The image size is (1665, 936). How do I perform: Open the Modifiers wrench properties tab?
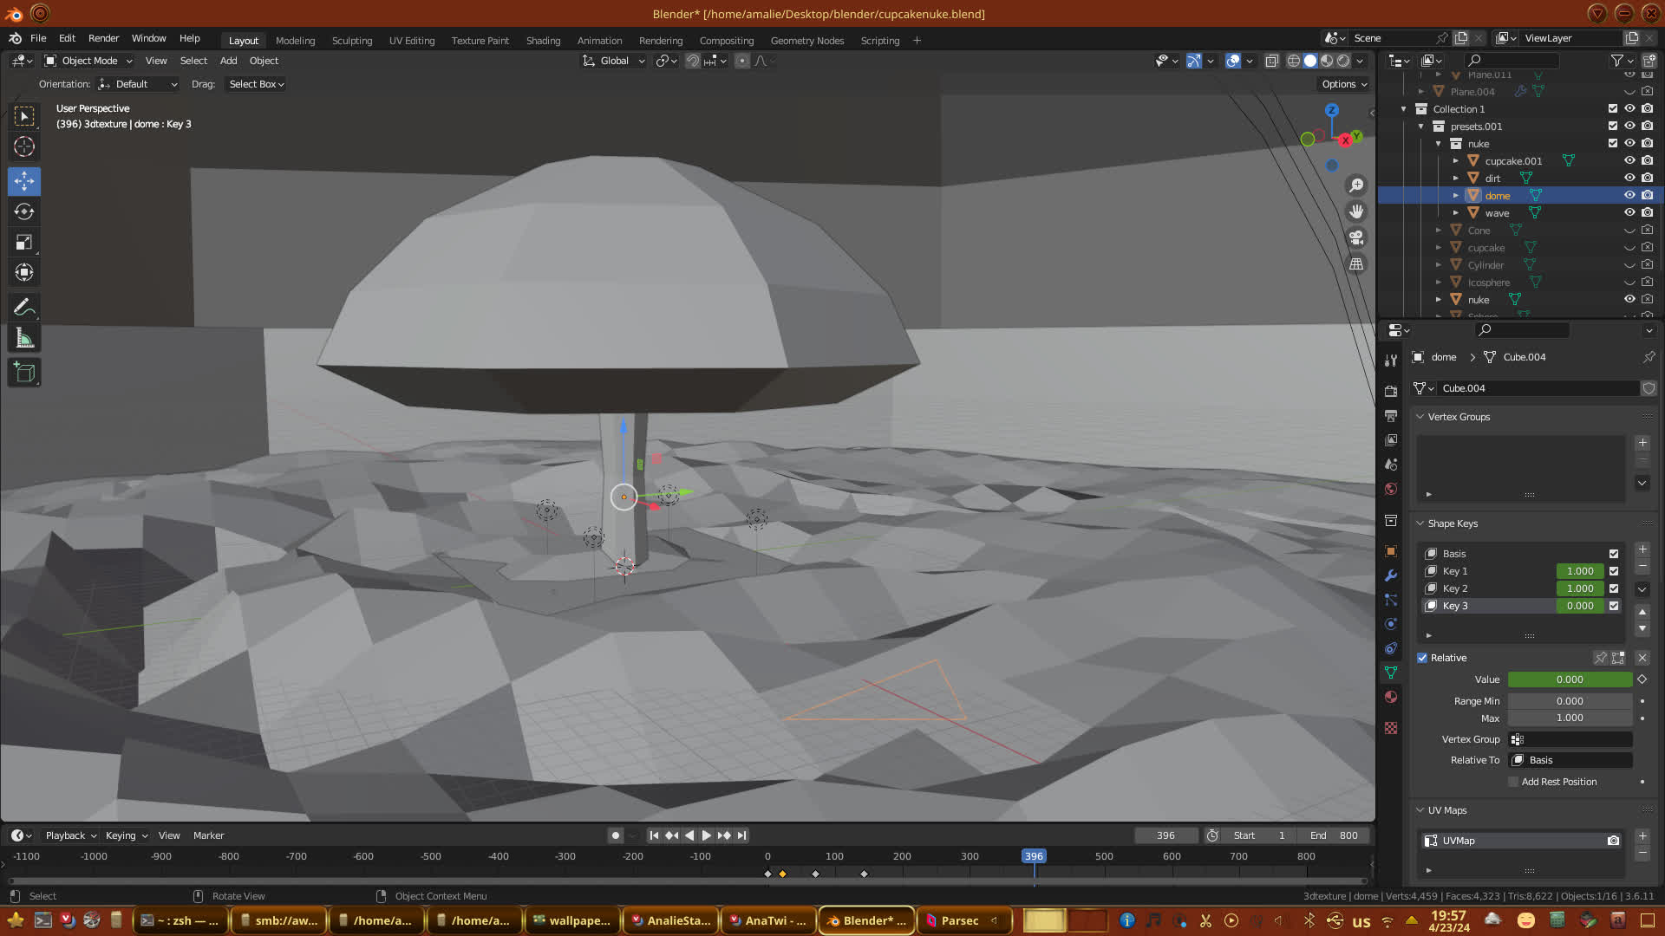point(1391,575)
